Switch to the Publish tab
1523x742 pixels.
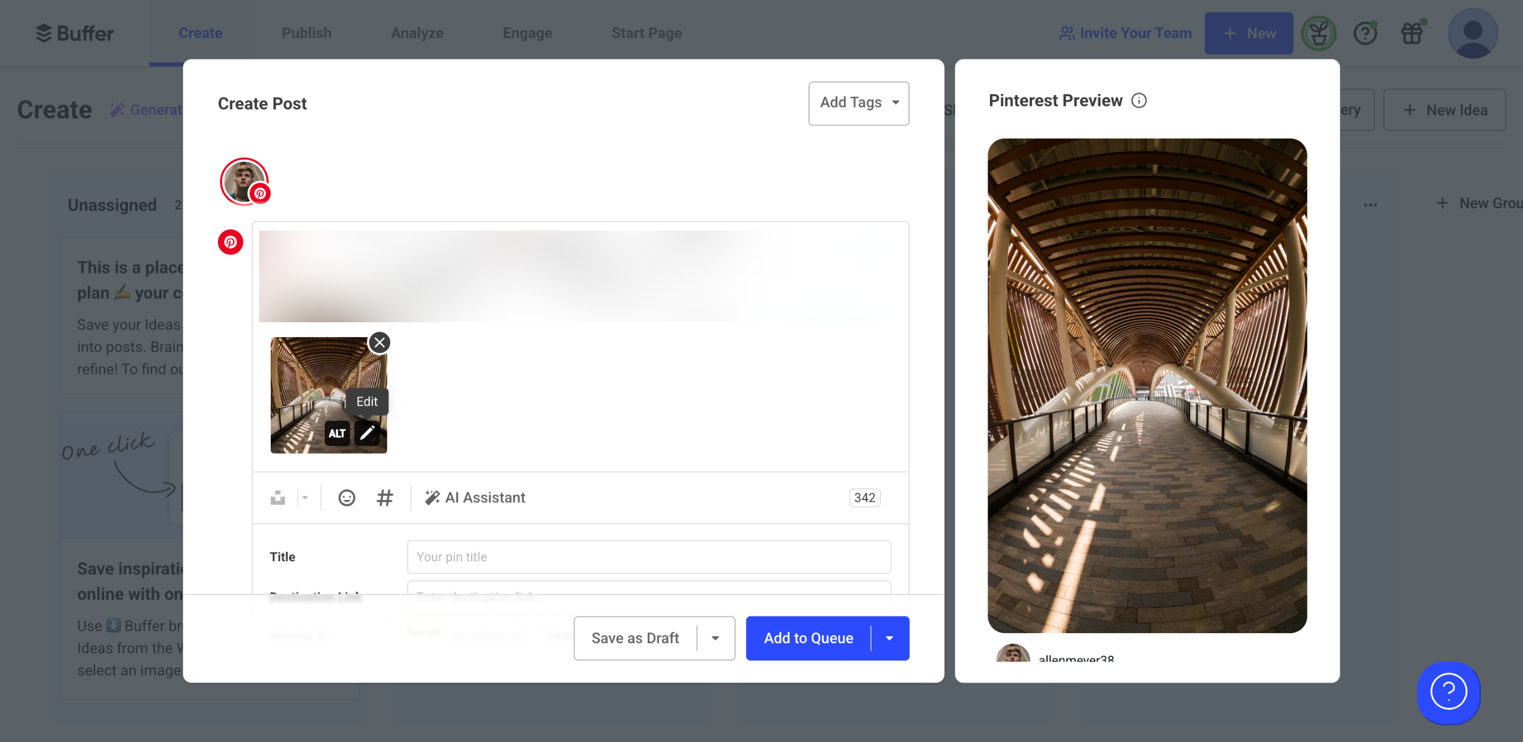306,33
